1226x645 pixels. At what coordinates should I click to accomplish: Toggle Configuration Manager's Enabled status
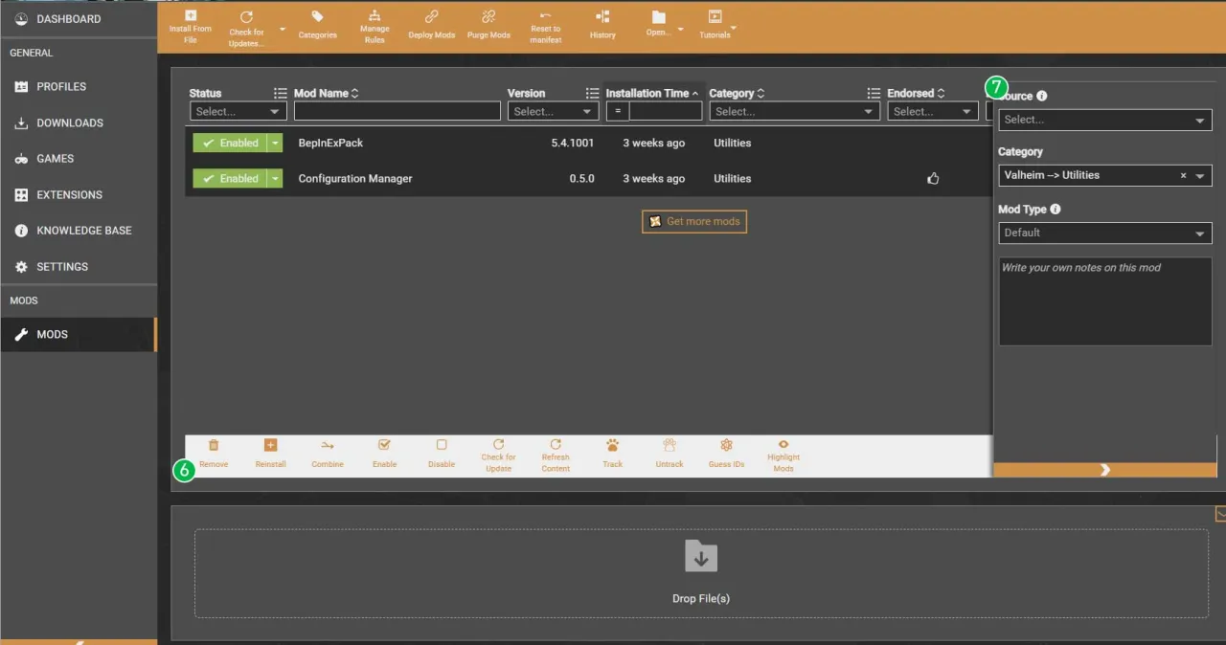[x=232, y=178]
